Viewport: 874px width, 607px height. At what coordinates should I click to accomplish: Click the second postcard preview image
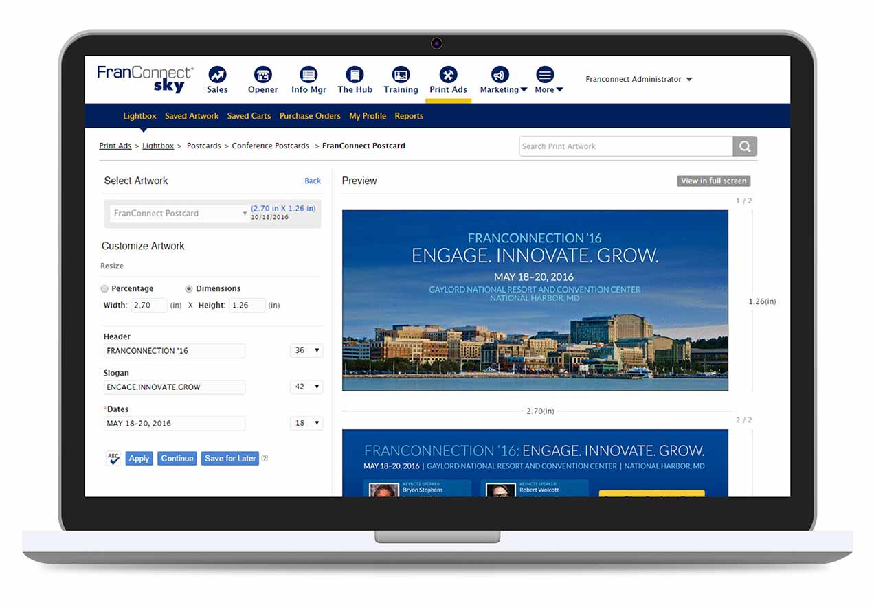pos(535,463)
